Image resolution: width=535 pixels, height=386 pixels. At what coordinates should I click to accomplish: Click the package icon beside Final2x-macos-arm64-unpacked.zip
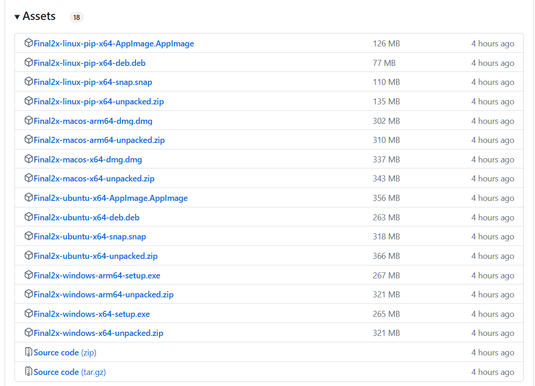click(x=29, y=140)
